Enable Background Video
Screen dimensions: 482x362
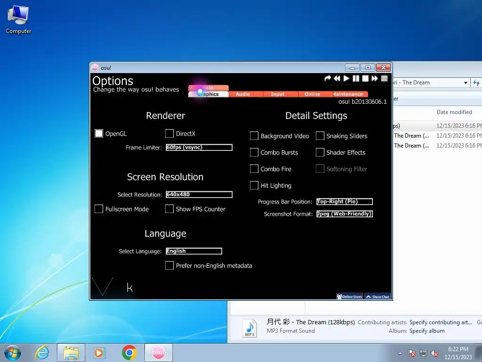click(254, 136)
